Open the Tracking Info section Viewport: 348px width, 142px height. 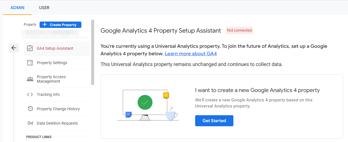point(48,94)
